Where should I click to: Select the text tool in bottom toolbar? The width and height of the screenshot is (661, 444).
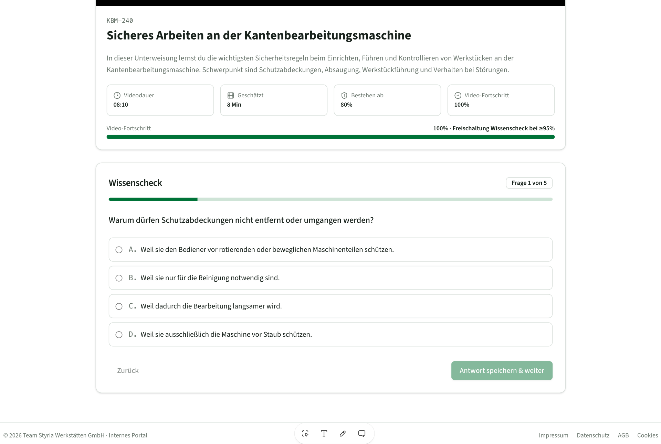click(324, 433)
